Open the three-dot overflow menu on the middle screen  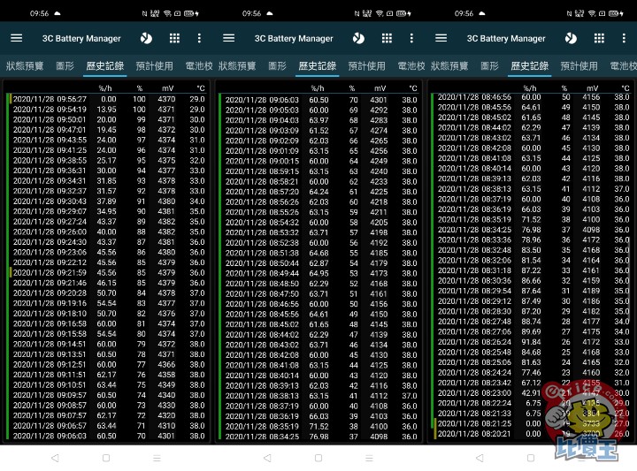pyautogui.click(x=411, y=38)
